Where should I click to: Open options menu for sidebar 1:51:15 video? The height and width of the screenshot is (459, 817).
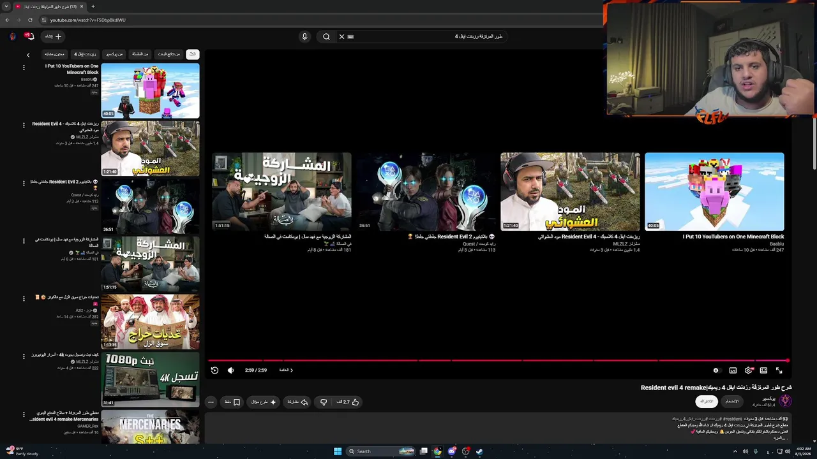pyautogui.click(x=24, y=241)
